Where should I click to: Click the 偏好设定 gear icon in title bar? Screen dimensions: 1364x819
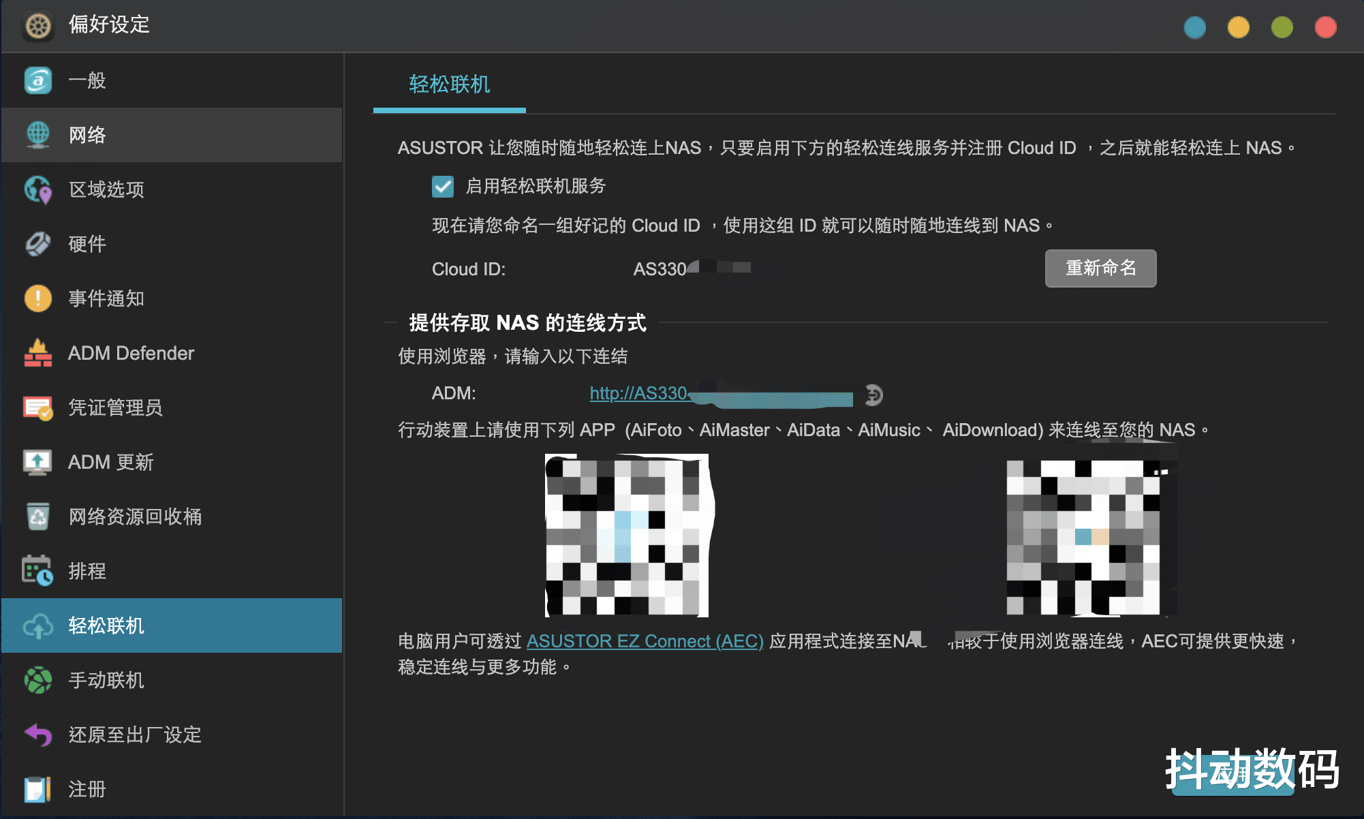[x=38, y=26]
